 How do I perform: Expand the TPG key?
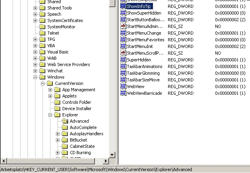[35, 39]
